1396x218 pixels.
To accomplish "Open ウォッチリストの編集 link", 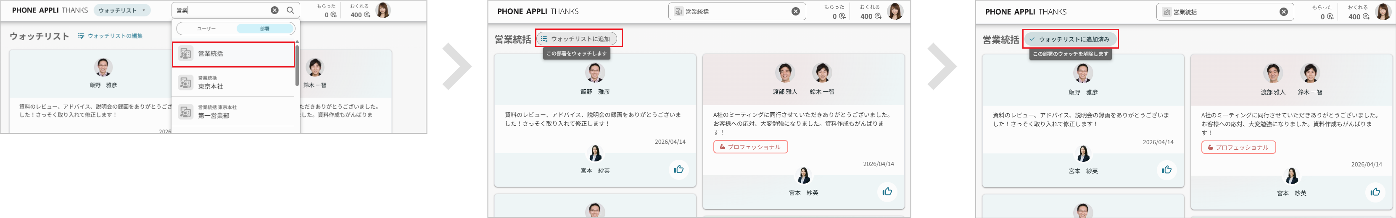I will [x=110, y=36].
